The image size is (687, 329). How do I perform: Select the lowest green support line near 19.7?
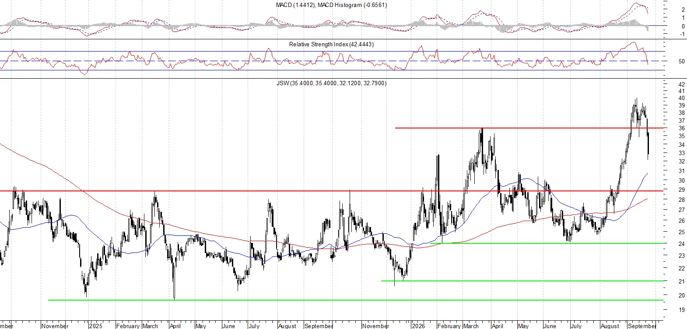coord(356,300)
